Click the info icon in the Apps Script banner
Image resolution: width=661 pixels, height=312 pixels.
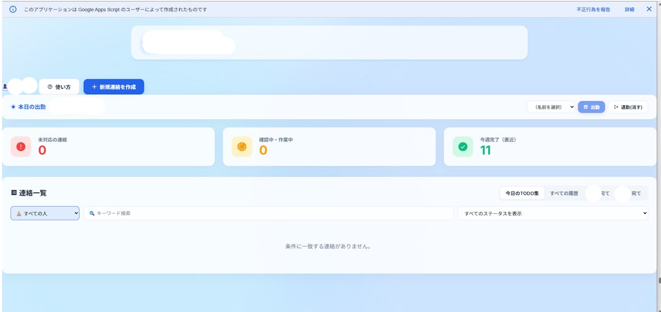13,9
